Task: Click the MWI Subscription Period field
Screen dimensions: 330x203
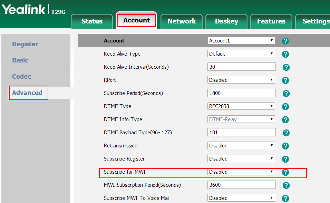Action: point(242,185)
